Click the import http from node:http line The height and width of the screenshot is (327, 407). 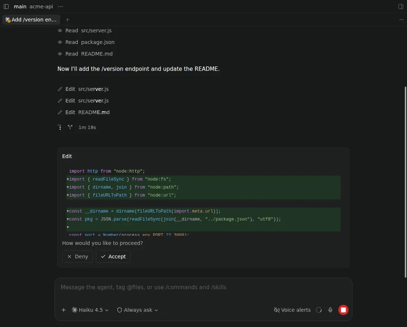203,171
